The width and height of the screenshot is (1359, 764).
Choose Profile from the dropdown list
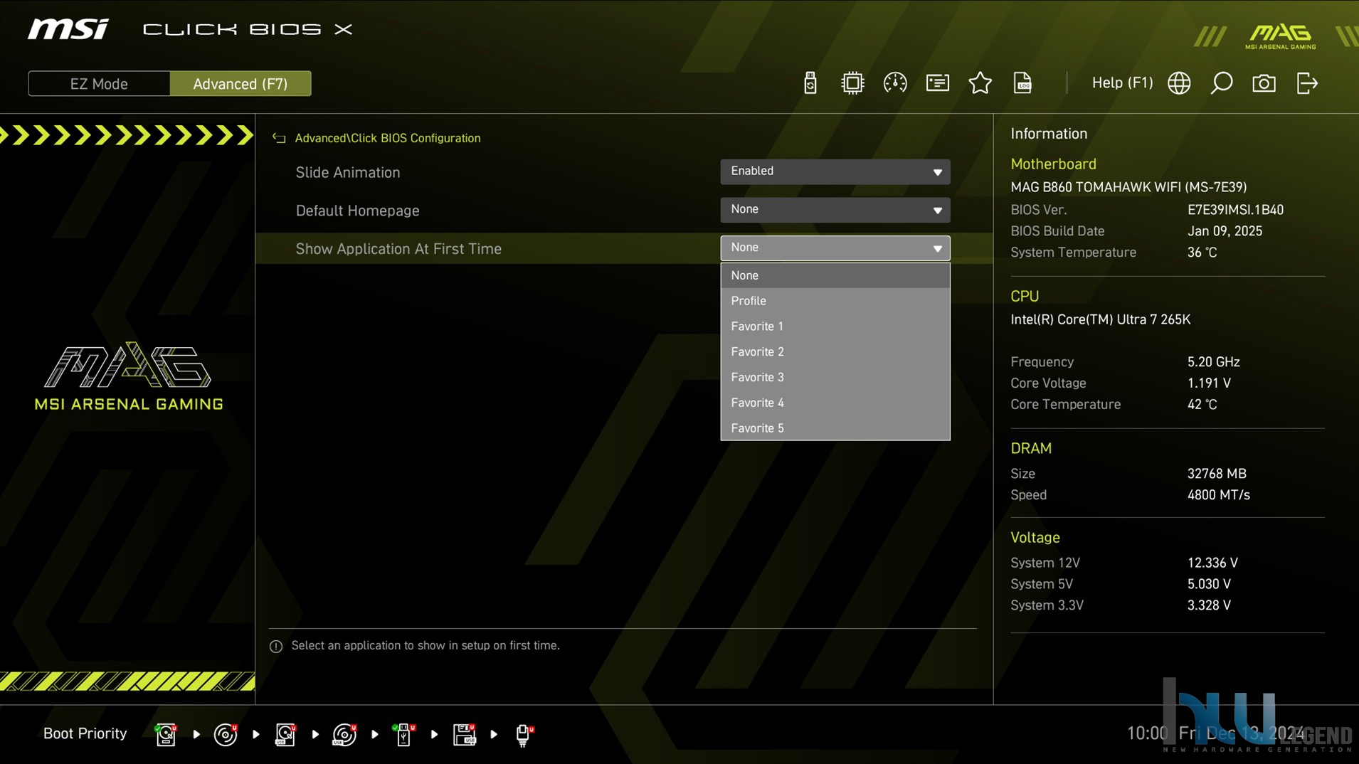tap(835, 301)
